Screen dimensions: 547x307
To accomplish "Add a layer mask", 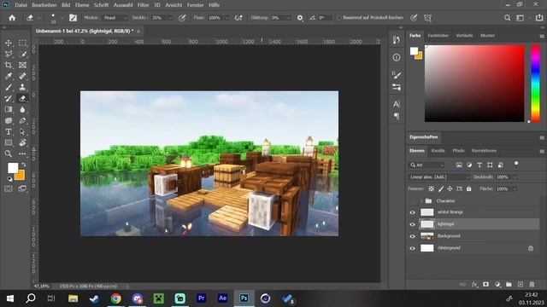I will coord(485,284).
